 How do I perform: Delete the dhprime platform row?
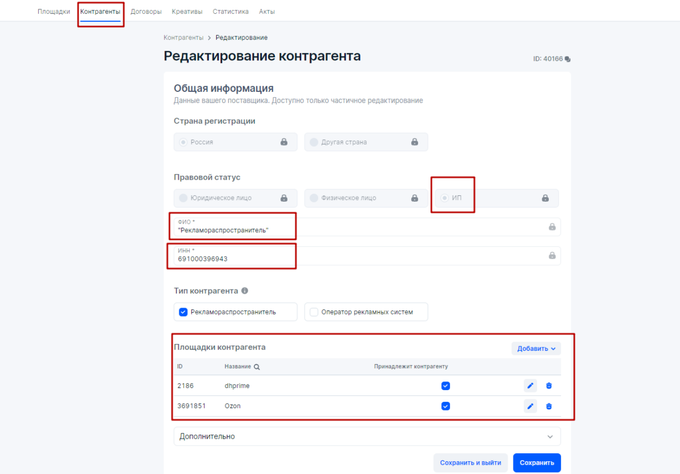tap(549, 386)
